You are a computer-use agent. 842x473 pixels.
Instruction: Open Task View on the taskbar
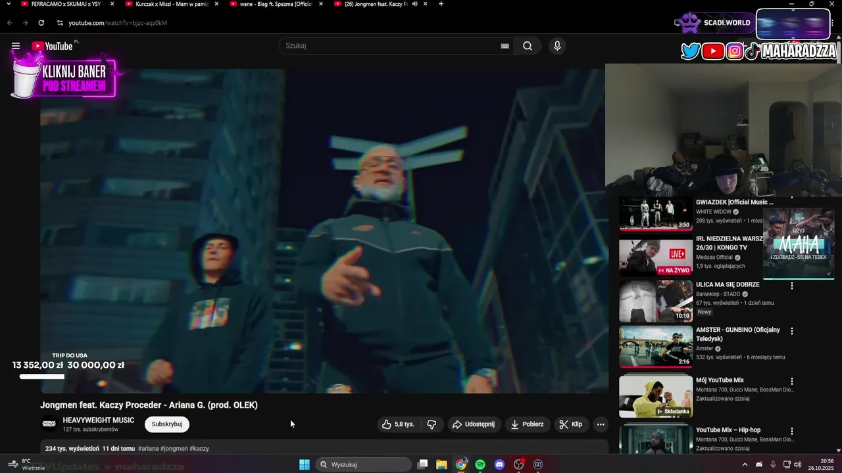click(x=423, y=464)
